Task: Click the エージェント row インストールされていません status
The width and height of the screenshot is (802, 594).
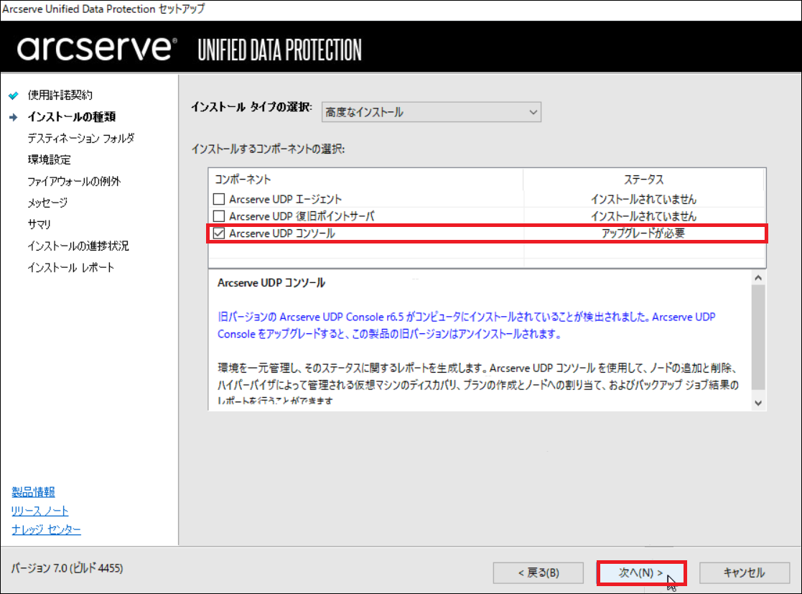Action: (x=643, y=199)
